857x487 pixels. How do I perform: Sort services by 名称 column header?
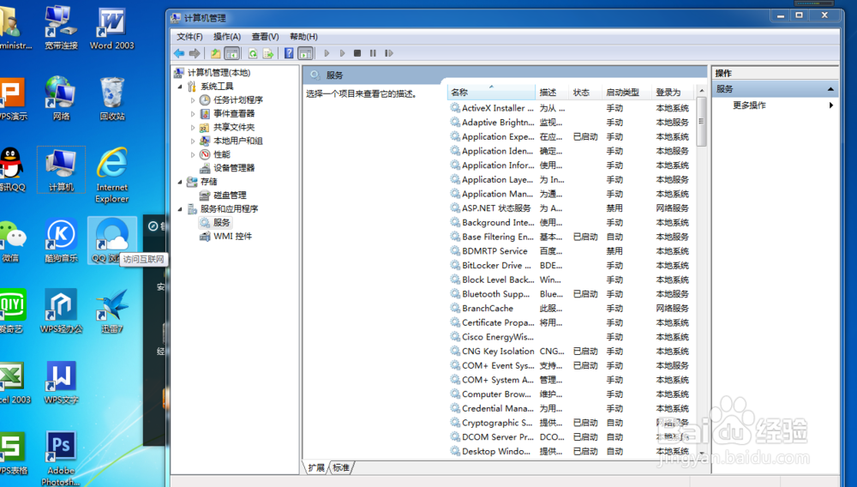coord(491,93)
